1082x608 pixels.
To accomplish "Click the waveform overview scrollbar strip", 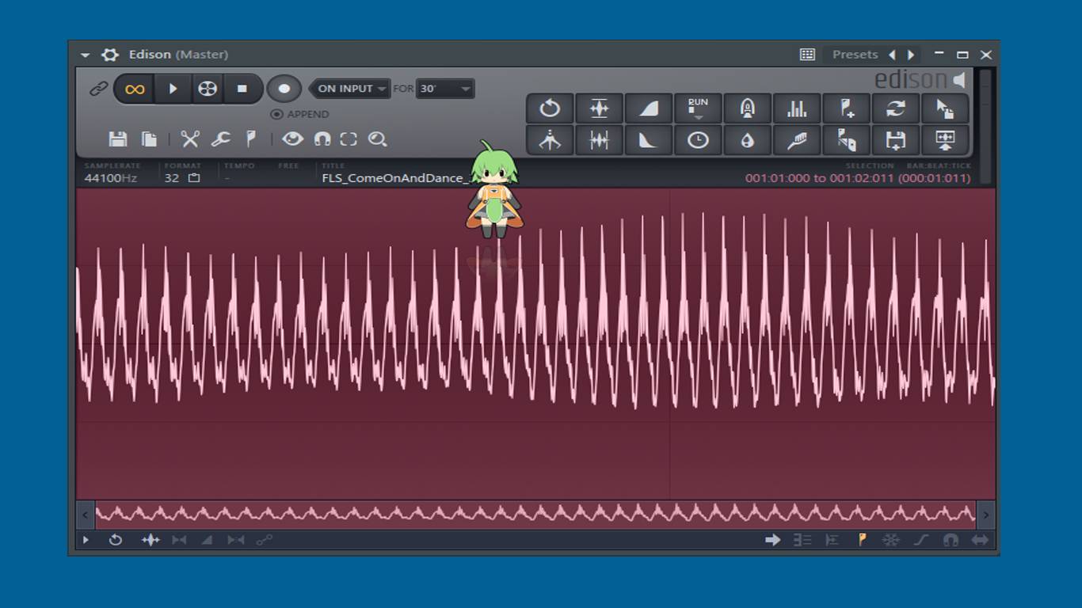I will click(535, 515).
